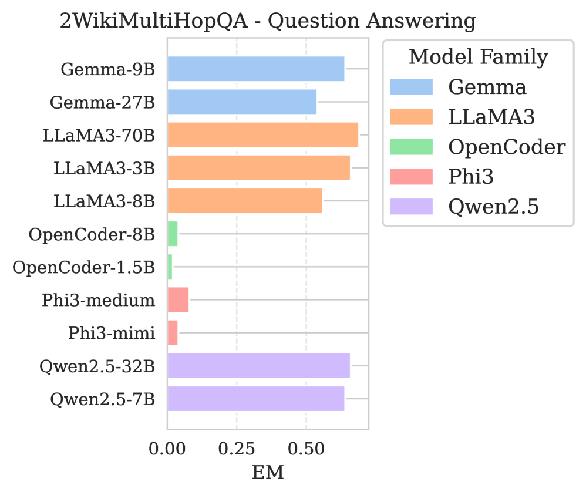Select the Qwen2.5-7B bar
586x495 pixels.
coord(255,399)
